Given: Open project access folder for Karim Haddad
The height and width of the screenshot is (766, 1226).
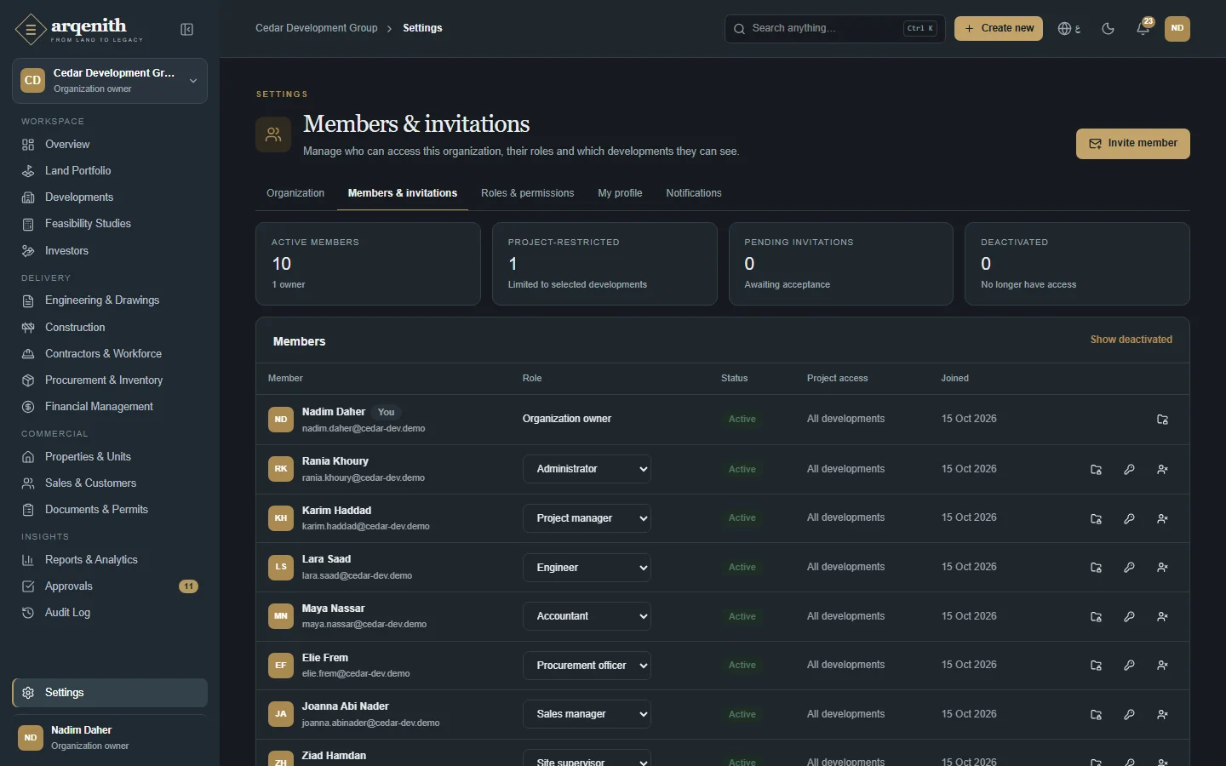Looking at the screenshot, I should 1096,518.
